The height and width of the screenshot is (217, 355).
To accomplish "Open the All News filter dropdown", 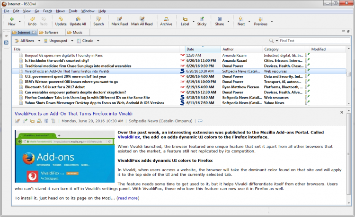I will click(39, 41).
